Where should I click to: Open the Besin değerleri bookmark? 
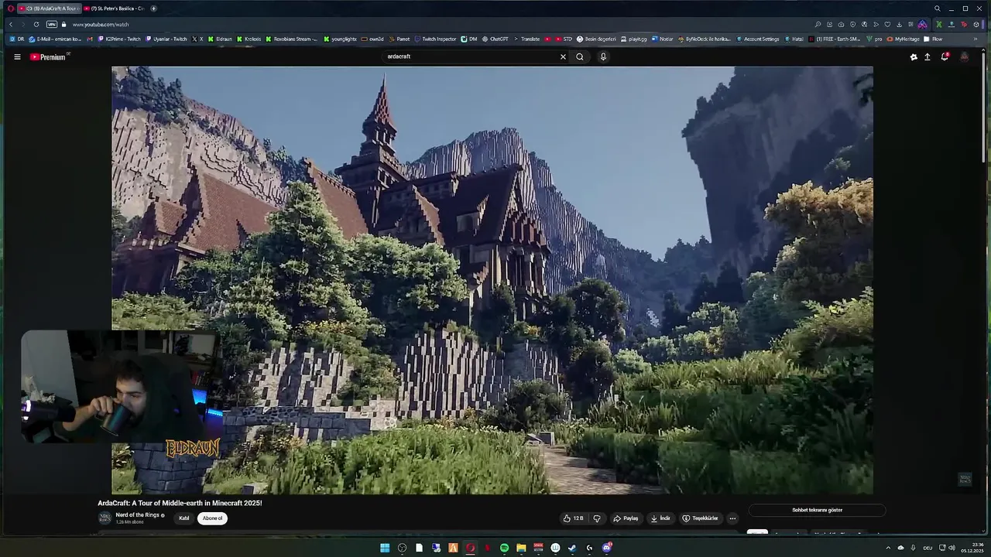[x=596, y=39]
